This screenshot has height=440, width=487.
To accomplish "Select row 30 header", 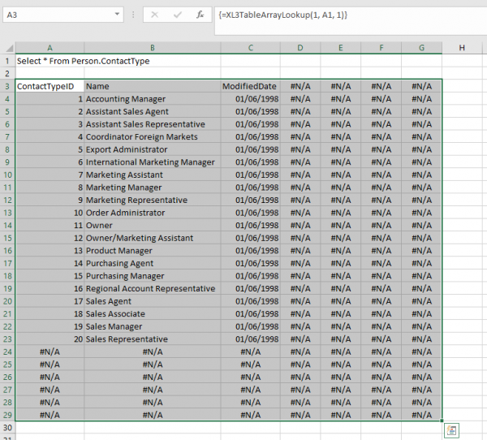I will point(7,427).
